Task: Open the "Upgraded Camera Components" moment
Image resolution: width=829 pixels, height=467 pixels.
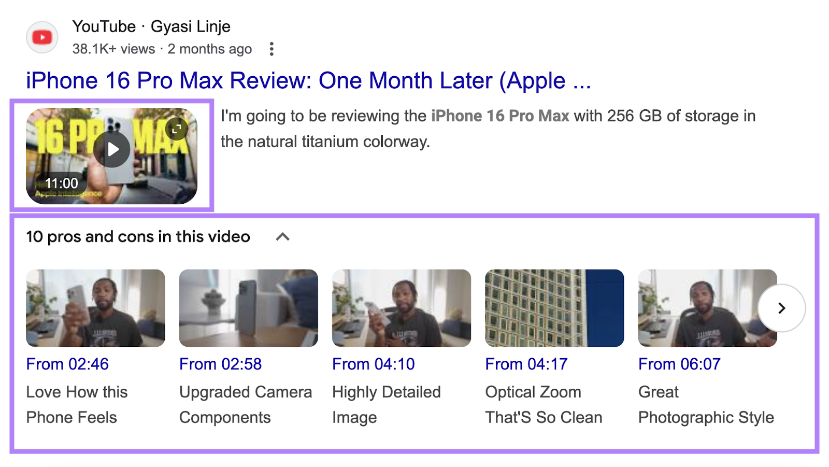Action: pyautogui.click(x=248, y=308)
